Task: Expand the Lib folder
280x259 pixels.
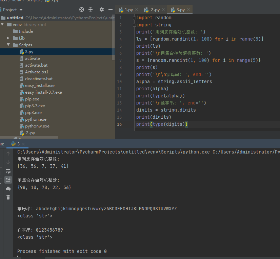Action: pos(8,38)
